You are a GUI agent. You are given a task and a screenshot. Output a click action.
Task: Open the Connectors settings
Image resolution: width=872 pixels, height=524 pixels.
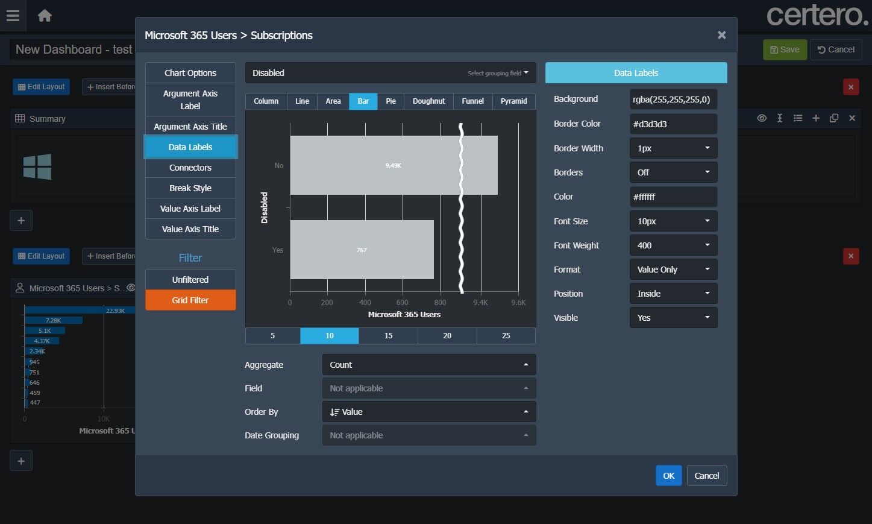click(x=190, y=168)
